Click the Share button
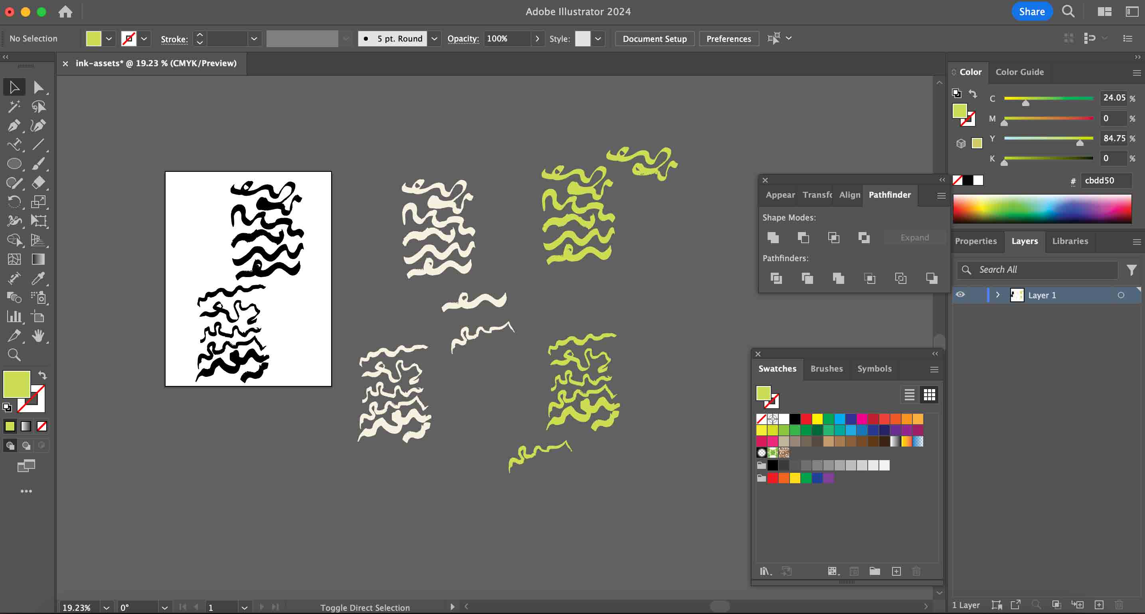This screenshot has height=614, width=1145. click(1032, 12)
